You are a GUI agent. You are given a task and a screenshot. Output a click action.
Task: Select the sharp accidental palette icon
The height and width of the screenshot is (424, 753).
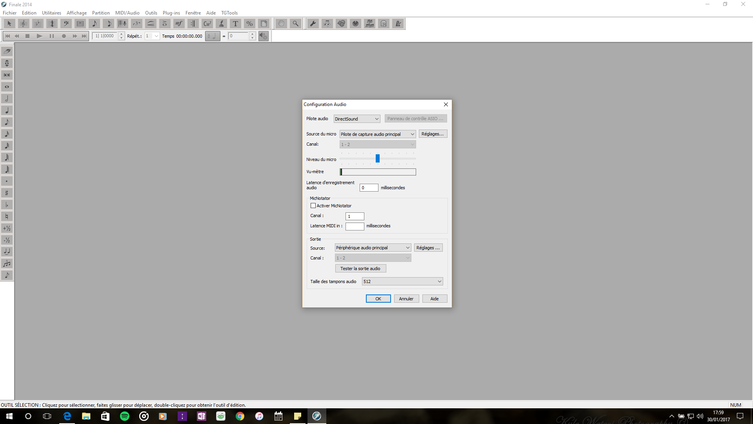pos(7,193)
